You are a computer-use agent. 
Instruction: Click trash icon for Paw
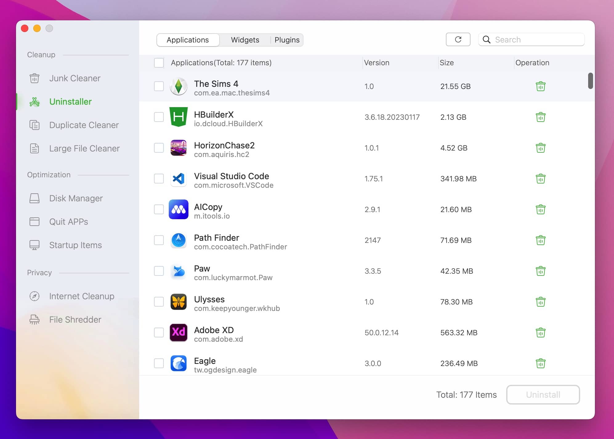coord(540,271)
